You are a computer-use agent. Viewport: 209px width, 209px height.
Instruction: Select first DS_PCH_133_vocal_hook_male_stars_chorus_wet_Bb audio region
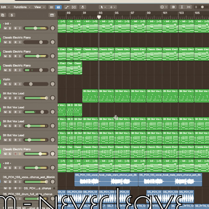tap(106, 180)
